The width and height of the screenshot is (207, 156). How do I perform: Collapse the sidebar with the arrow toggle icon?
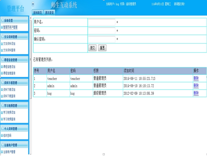(x=33, y=4)
